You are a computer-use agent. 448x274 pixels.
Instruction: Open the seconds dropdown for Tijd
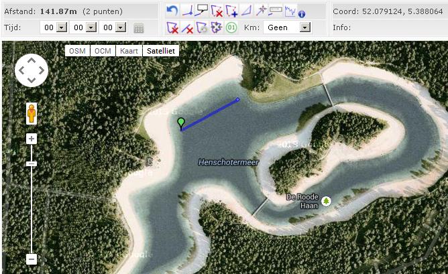121,27
